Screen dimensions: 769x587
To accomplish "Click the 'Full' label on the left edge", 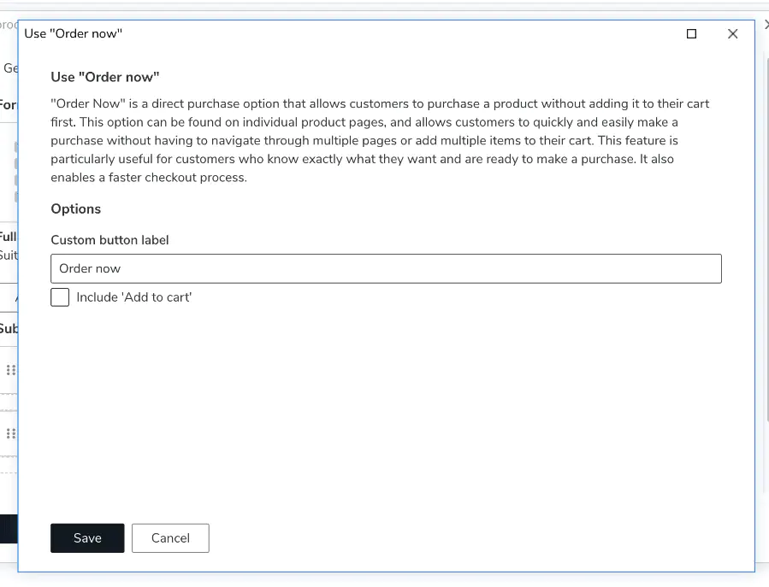I will pos(8,237).
